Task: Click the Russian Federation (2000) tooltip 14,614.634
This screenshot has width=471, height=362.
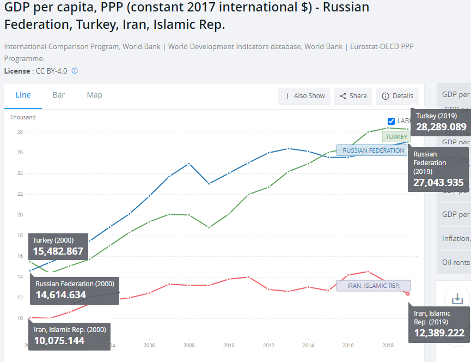Action: pos(60,295)
